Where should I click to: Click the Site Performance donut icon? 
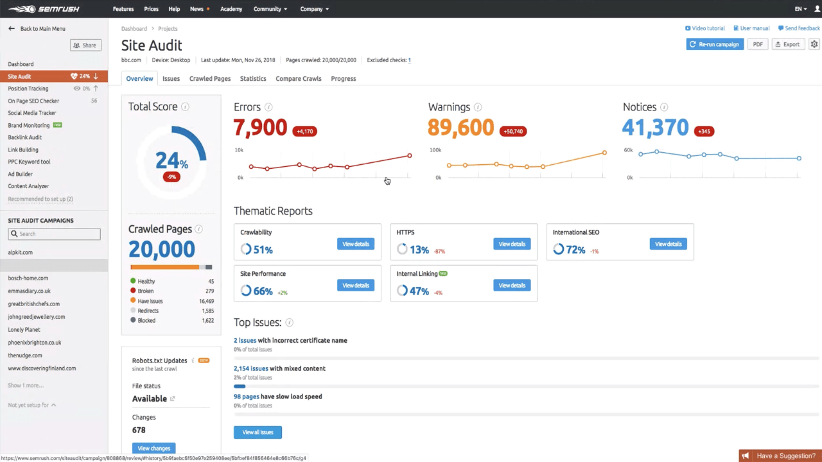click(x=246, y=291)
